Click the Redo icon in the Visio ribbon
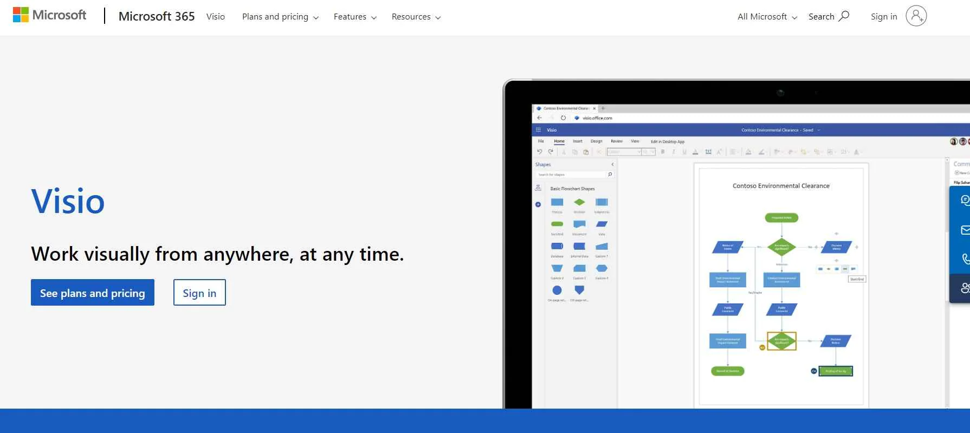This screenshot has height=433, width=970. (x=551, y=152)
